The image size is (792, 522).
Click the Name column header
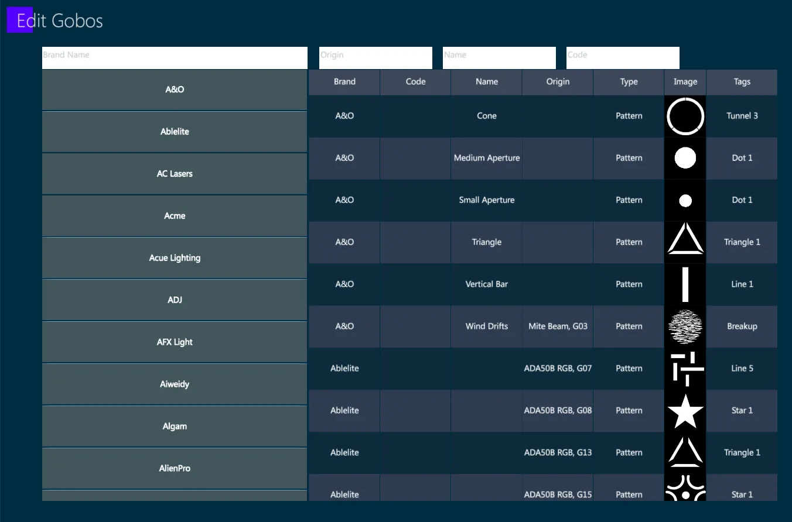(x=487, y=83)
